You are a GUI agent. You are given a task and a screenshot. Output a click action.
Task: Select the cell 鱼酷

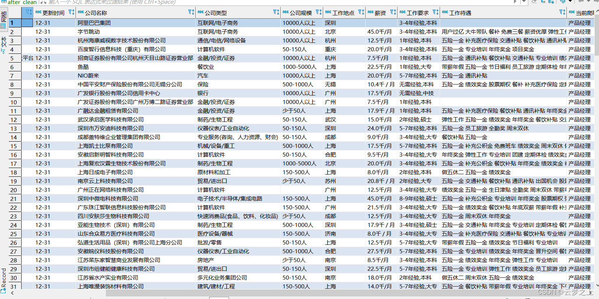click(x=136, y=67)
